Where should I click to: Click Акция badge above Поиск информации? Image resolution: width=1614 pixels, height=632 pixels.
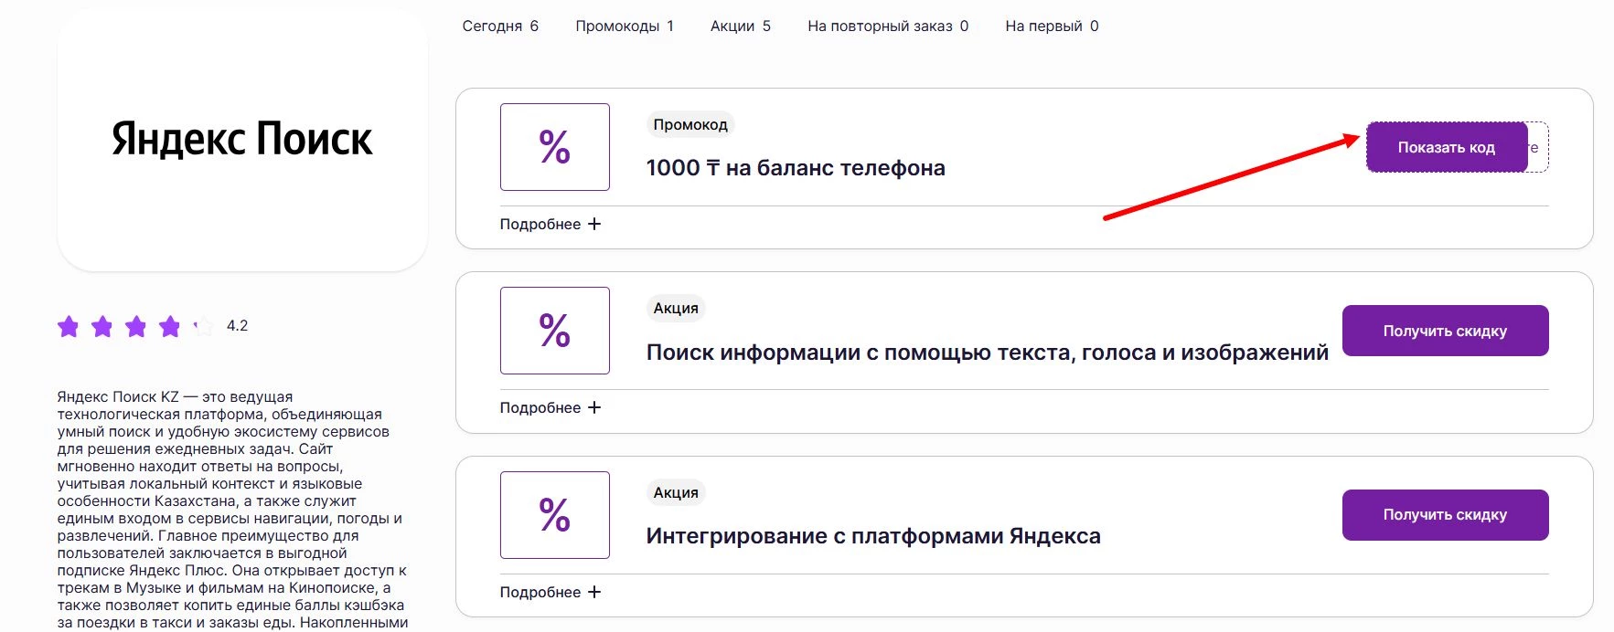(676, 309)
